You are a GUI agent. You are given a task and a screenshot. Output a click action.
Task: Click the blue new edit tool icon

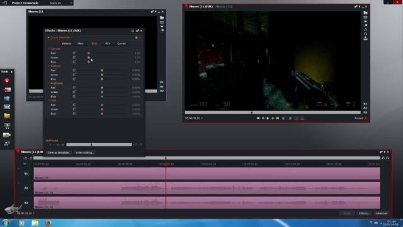pyautogui.click(x=7, y=98)
